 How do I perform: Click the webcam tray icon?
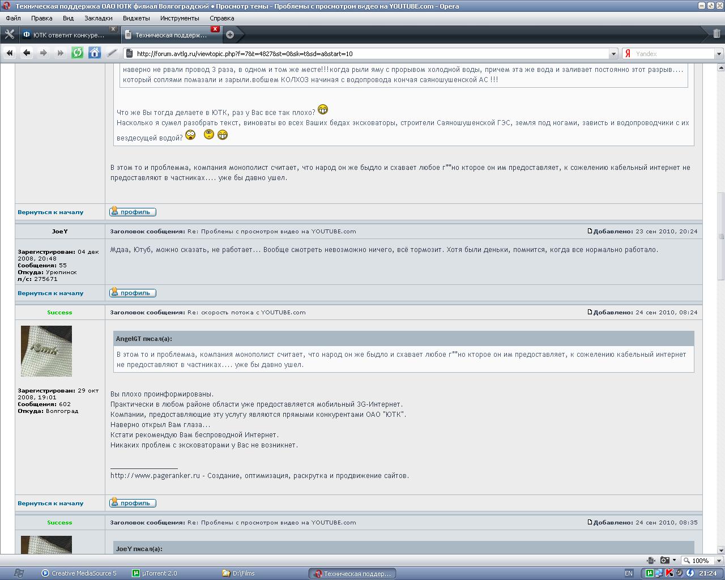680,573
